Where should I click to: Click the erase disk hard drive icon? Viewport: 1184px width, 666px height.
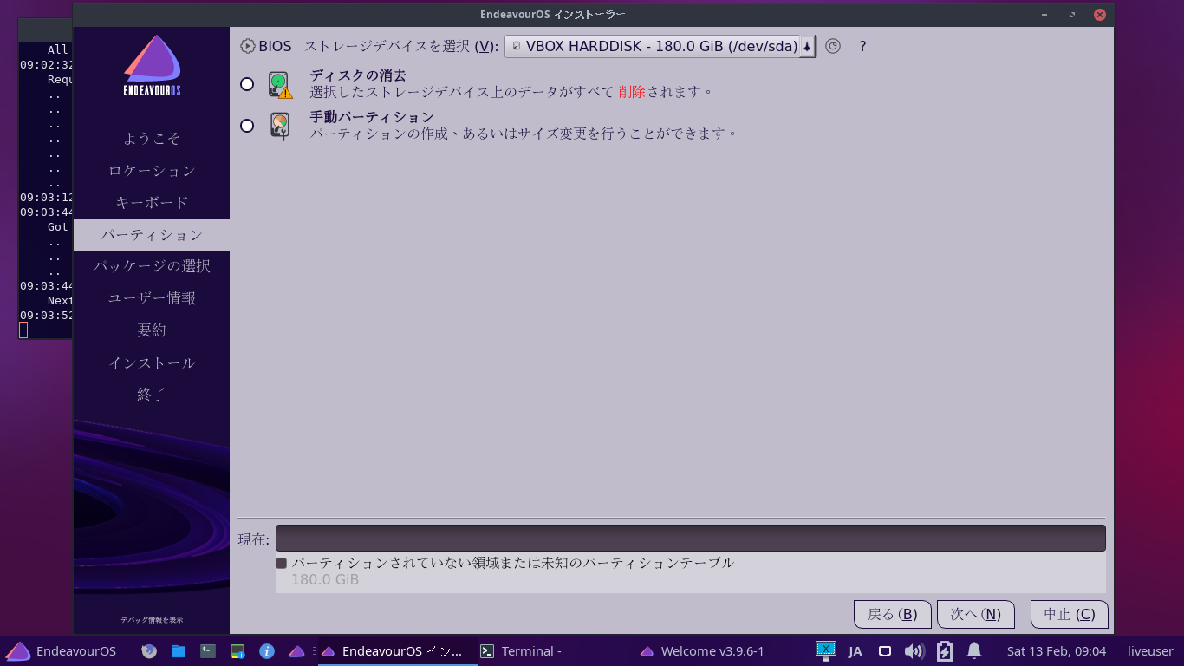tap(280, 84)
